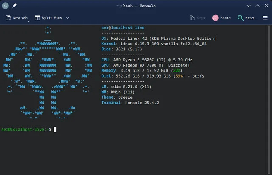Click the Paste button
272x175 pixels.
click(221, 18)
